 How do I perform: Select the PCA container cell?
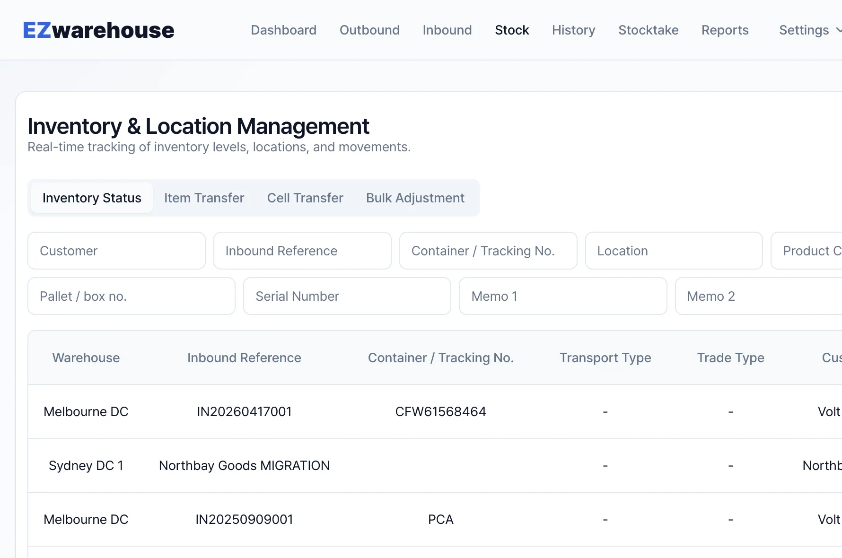tap(441, 520)
